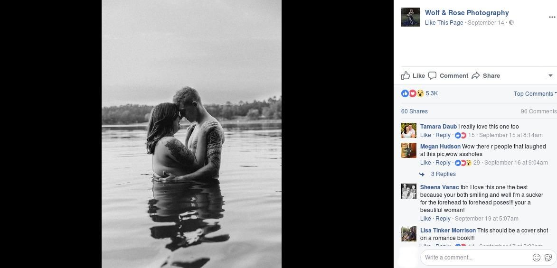Click the Write a comment field
This screenshot has height=268, width=557.
(x=475, y=258)
